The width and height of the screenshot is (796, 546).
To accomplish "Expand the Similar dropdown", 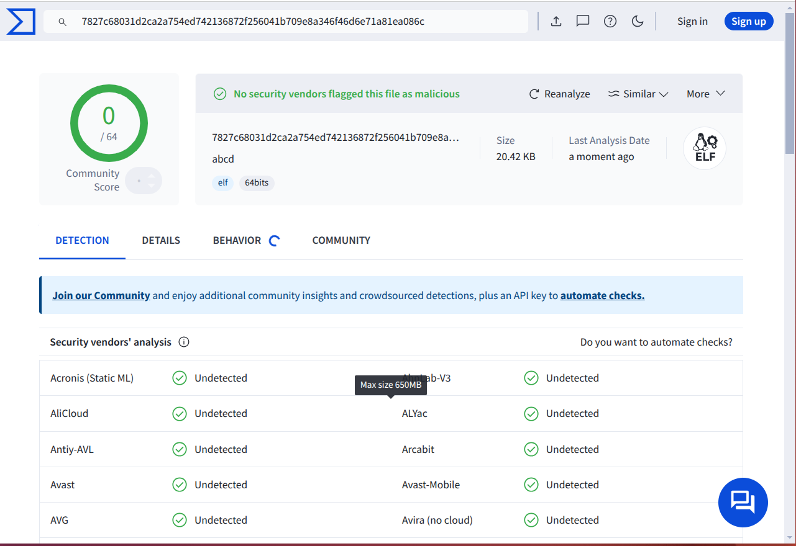I will (x=638, y=94).
